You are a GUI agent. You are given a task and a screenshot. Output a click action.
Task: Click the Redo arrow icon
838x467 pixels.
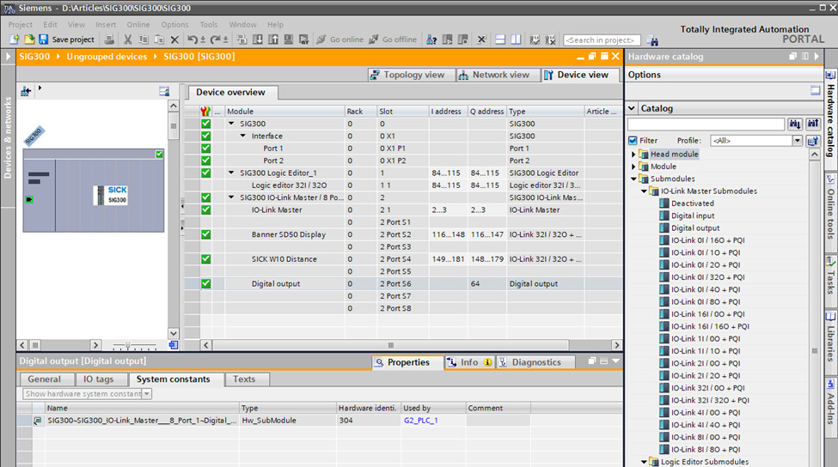tap(216, 39)
